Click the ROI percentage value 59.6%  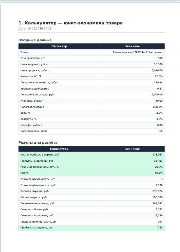pos(159,173)
